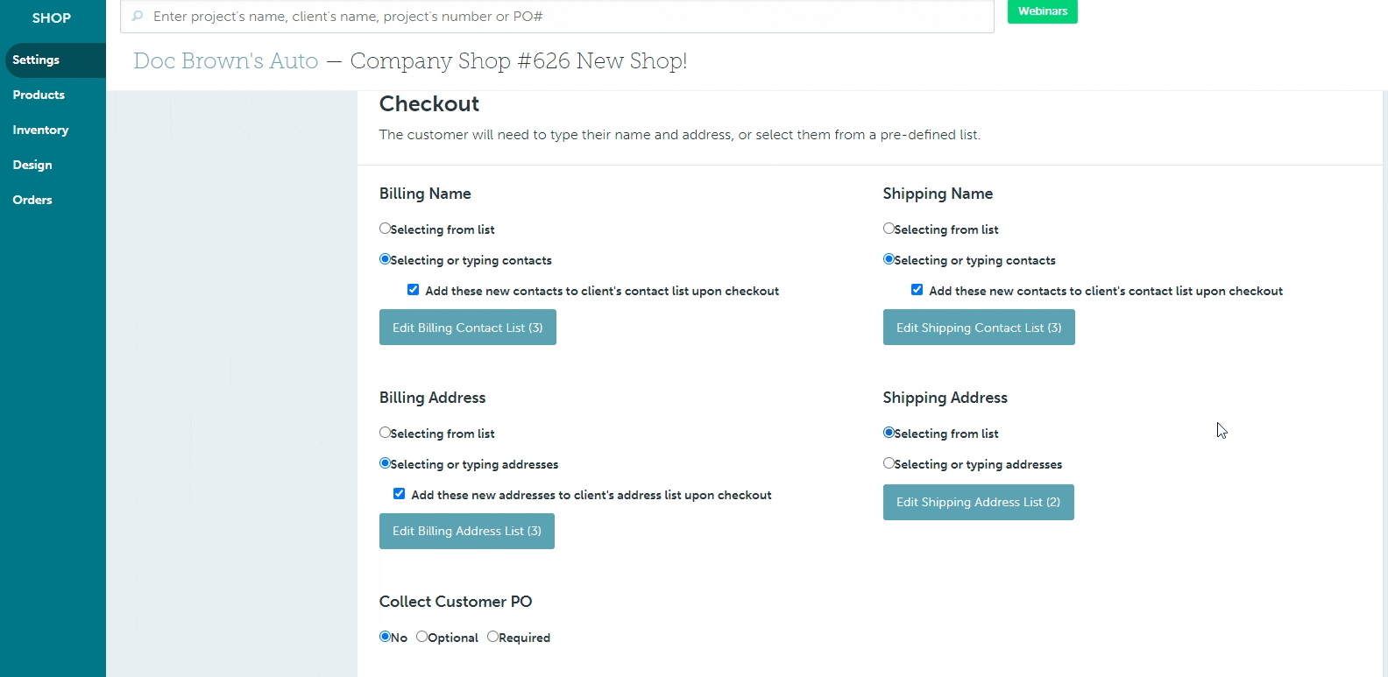Set Collect Customer PO to Optional

click(x=421, y=637)
